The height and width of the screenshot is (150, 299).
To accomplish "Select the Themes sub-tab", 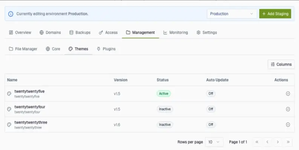I will (x=78, y=49).
